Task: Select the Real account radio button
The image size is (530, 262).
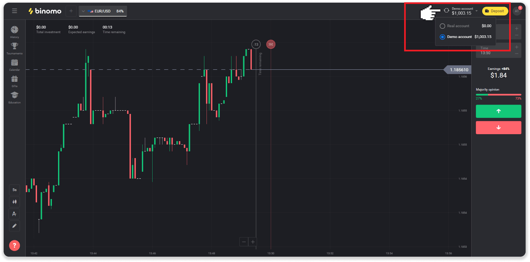Action: click(x=442, y=26)
